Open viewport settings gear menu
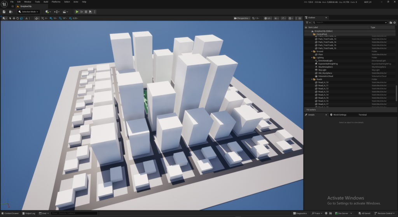 [x=291, y=18]
